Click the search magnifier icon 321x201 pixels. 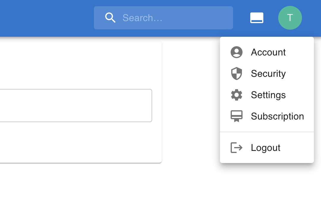pos(110,17)
